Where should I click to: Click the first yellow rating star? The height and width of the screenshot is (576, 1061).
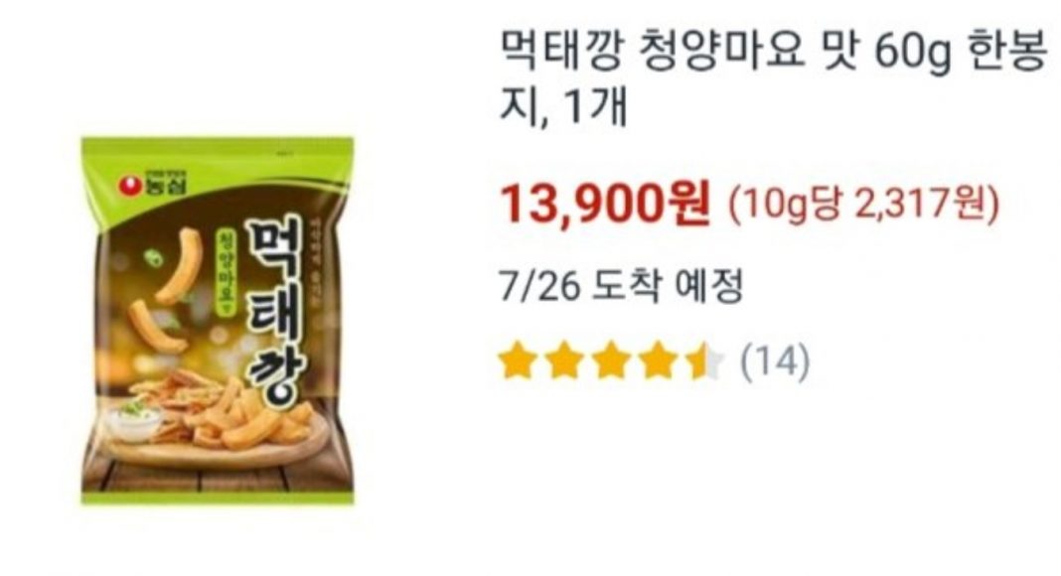(x=519, y=360)
